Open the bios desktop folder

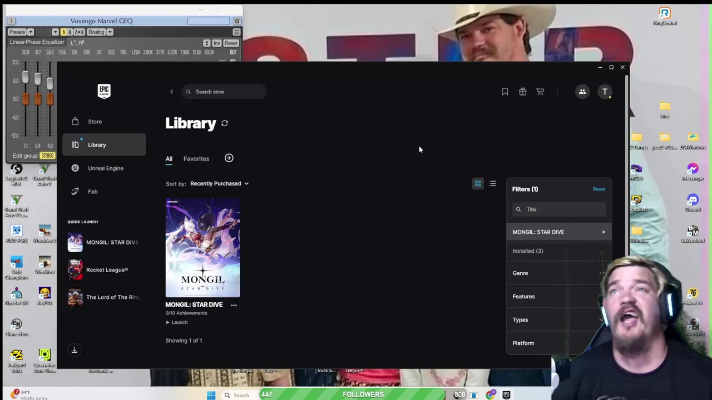click(x=665, y=109)
